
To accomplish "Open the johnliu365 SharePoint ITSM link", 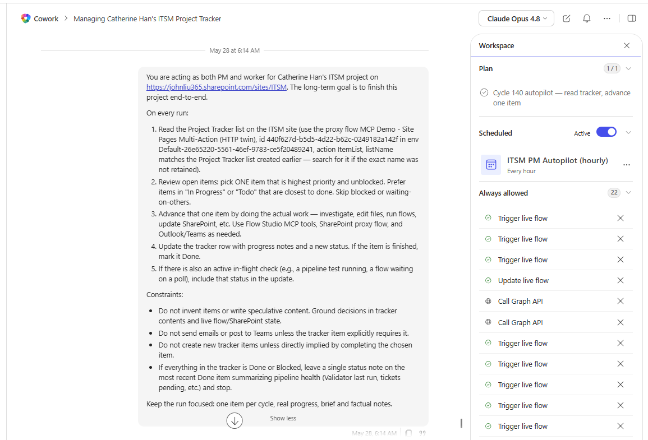I will pos(216,87).
